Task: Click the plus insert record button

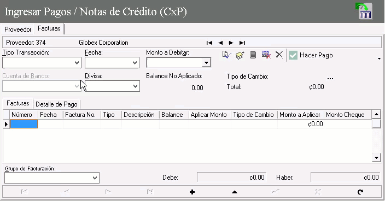Action: [x=192, y=192]
